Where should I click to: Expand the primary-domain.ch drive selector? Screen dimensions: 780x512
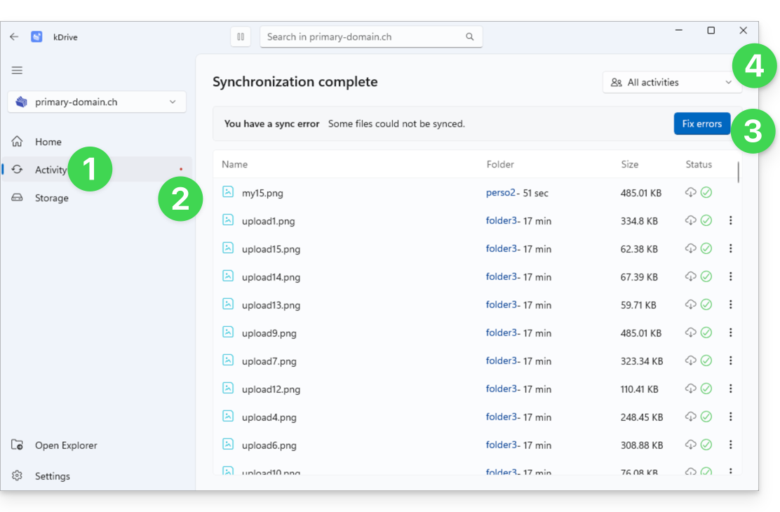tap(97, 102)
